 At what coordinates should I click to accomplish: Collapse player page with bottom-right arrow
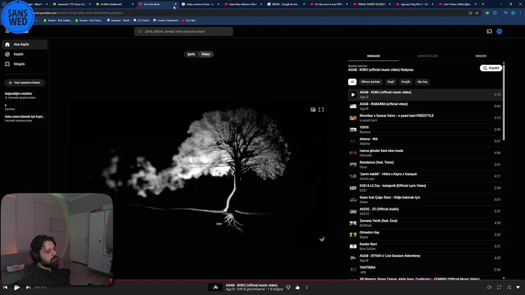(x=518, y=287)
